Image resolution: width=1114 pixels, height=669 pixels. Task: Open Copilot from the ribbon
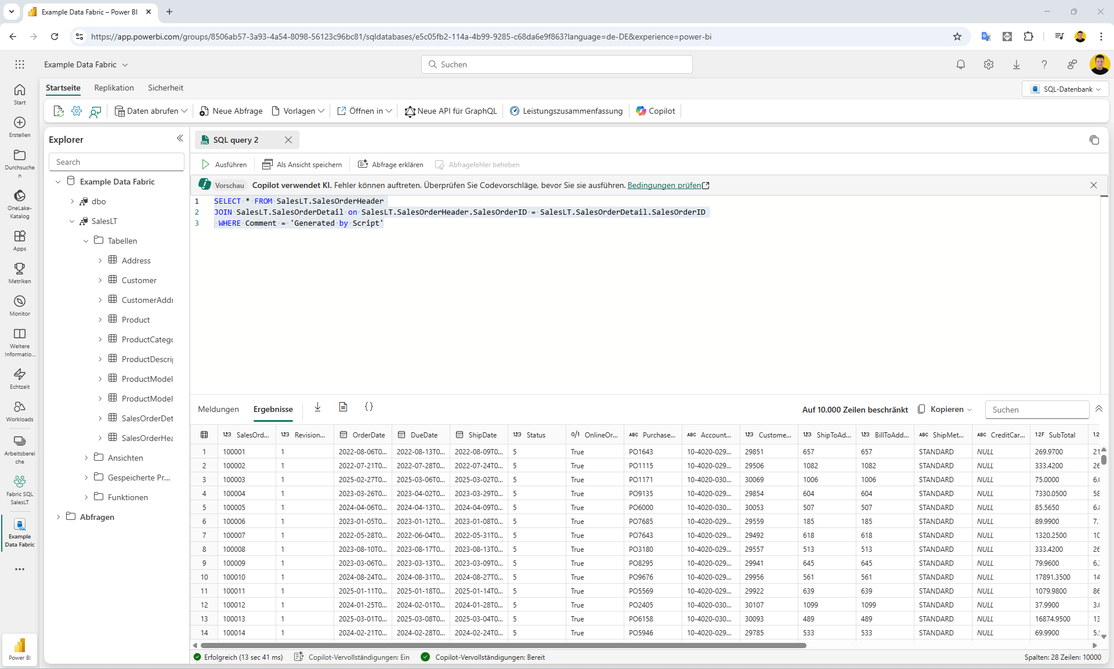click(656, 111)
